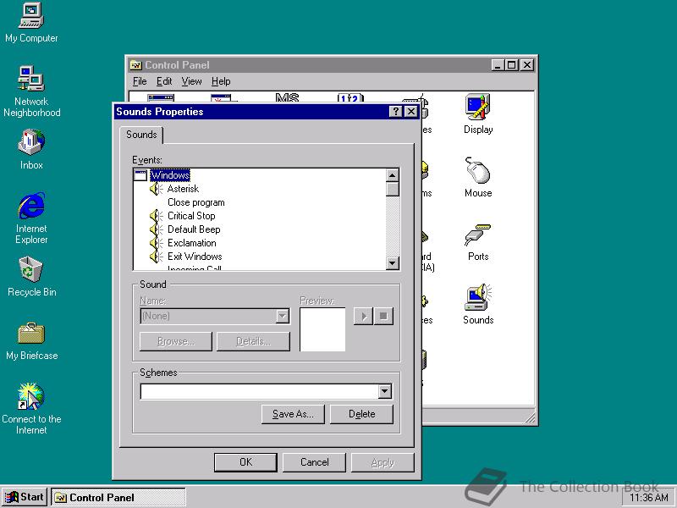Select the Inbox desktop icon
677x508 pixels.
(31, 149)
